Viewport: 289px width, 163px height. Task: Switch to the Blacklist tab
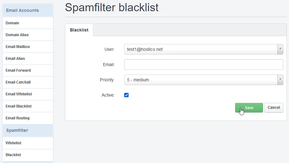pyautogui.click(x=79, y=30)
